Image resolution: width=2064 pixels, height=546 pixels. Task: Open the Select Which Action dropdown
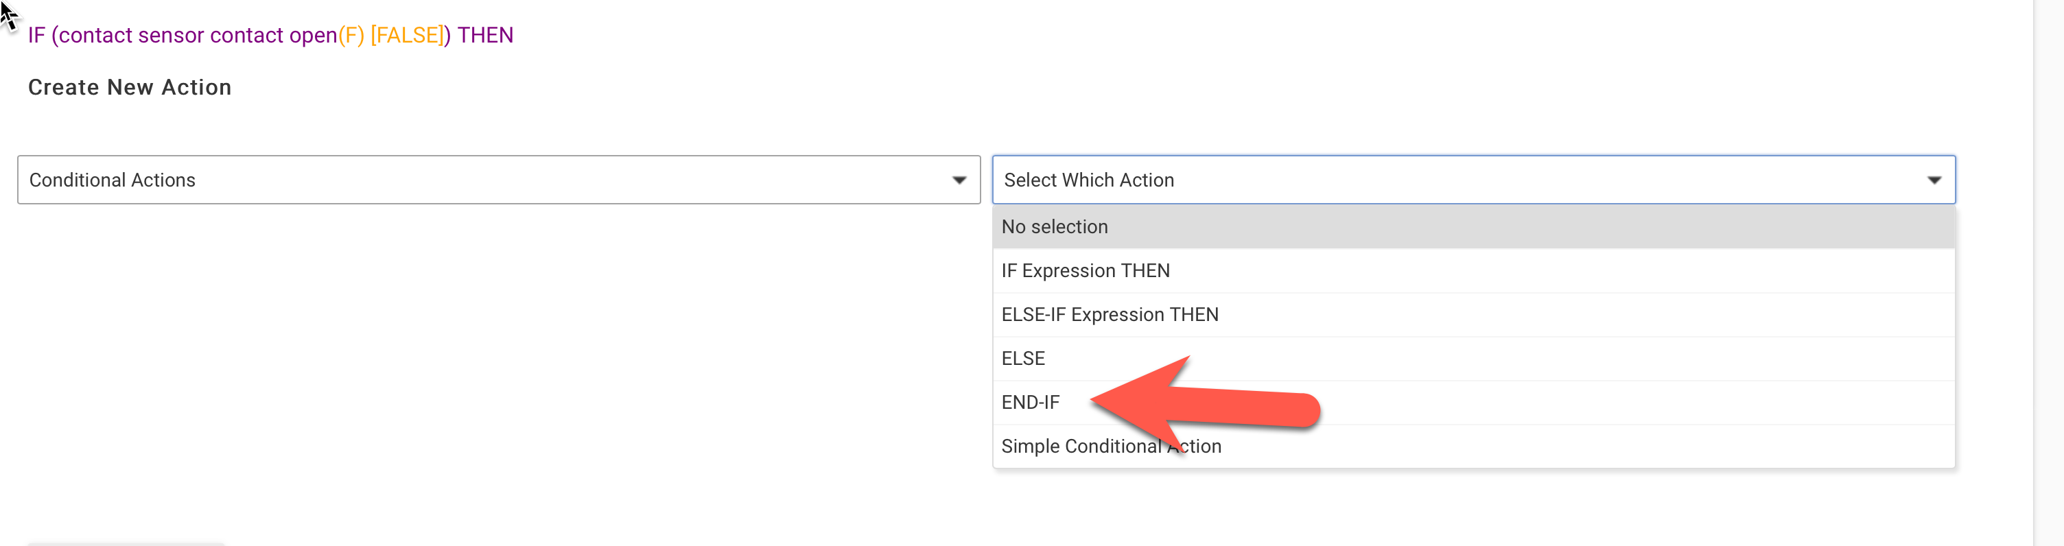(1473, 179)
